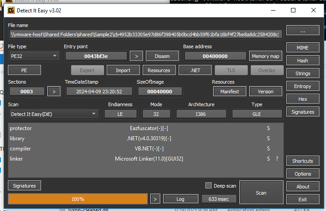Screen dimensions: 326x211
Task: Maximize the Detect It Easy window
Action: point(293,10)
